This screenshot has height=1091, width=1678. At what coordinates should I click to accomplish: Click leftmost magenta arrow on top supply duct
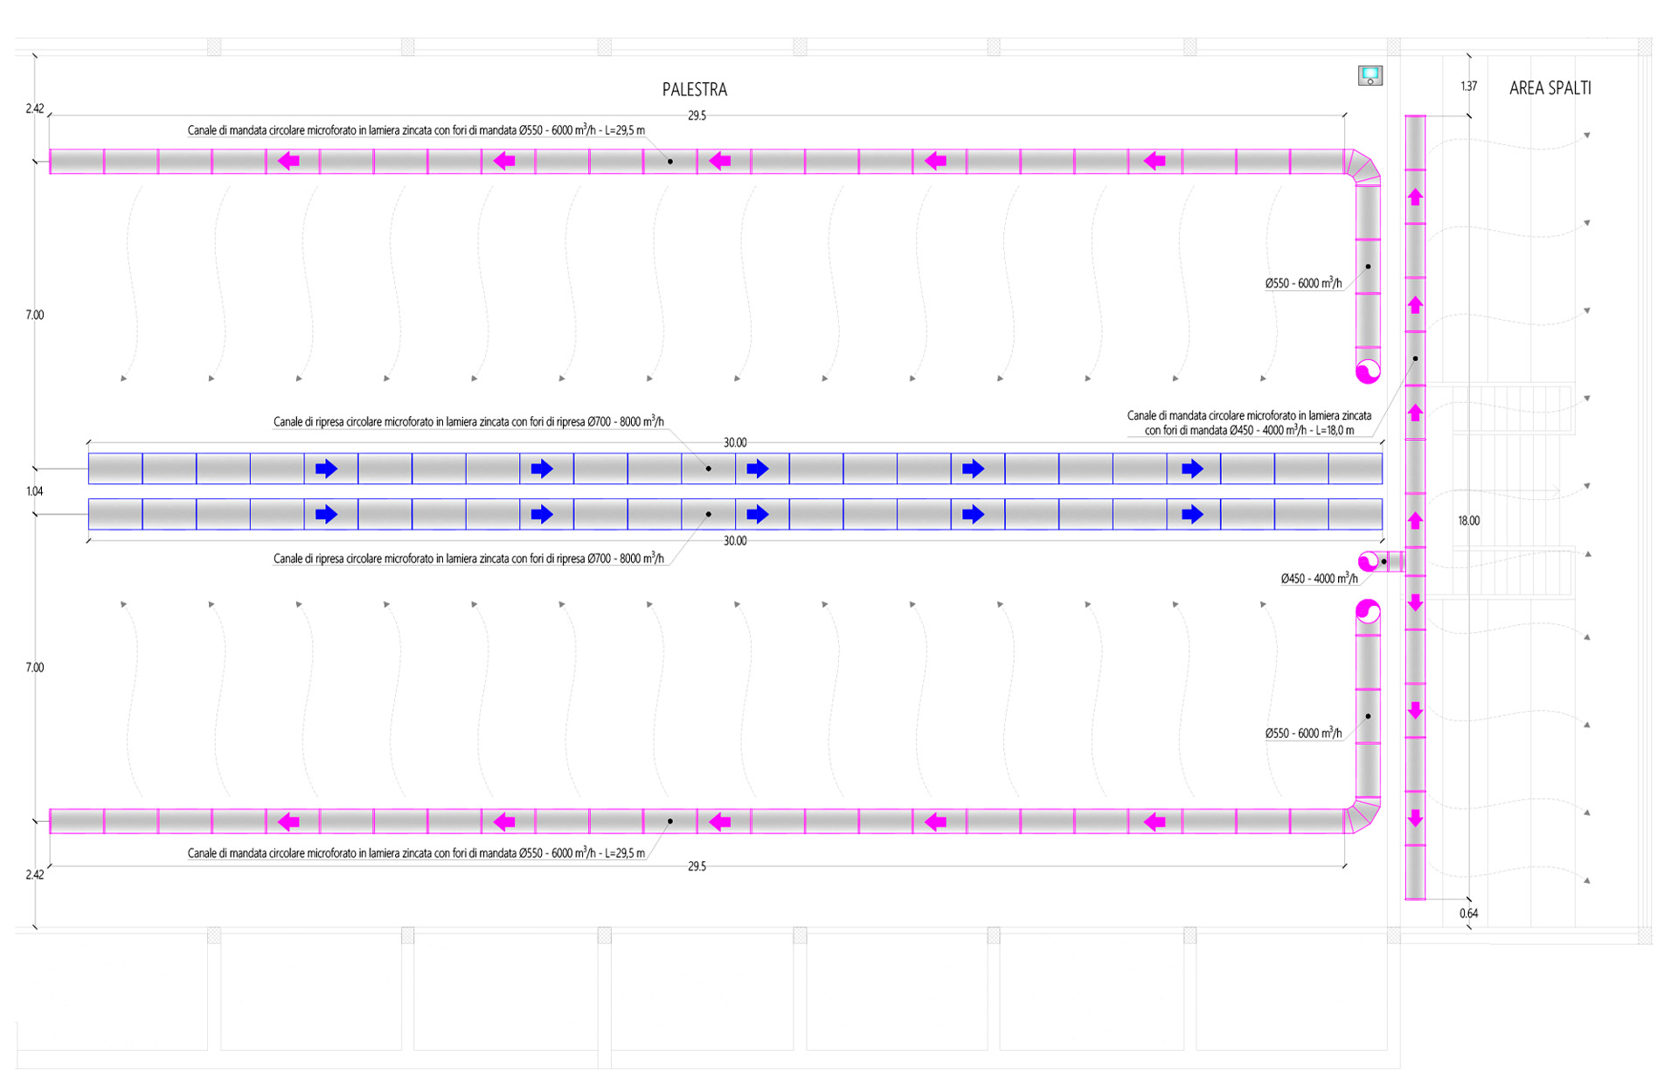tap(288, 162)
